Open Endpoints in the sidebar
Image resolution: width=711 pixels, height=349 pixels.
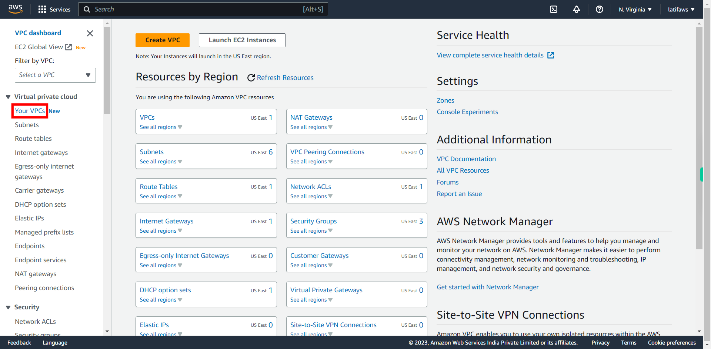click(30, 246)
